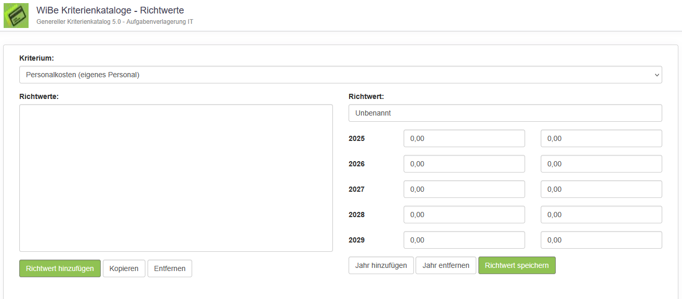
Task: Click inside the empty Richtwerte list box
Action: pos(176,178)
